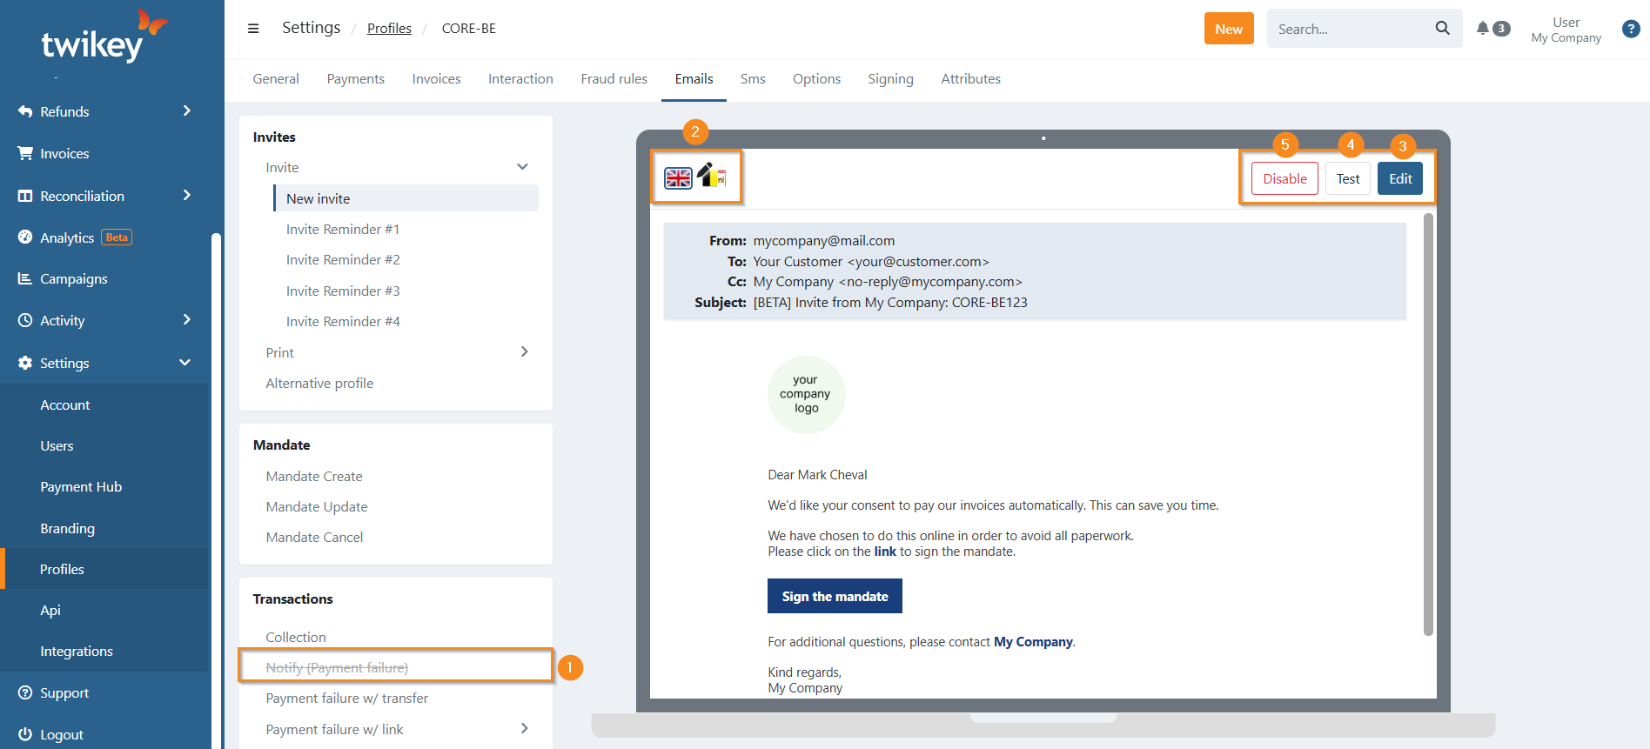Image resolution: width=1650 pixels, height=749 pixels.
Task: Open the Signing tab
Action: click(x=890, y=79)
